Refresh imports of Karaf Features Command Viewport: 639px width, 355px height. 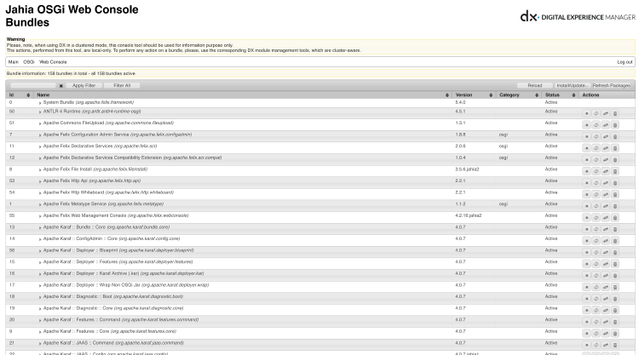(x=596, y=322)
